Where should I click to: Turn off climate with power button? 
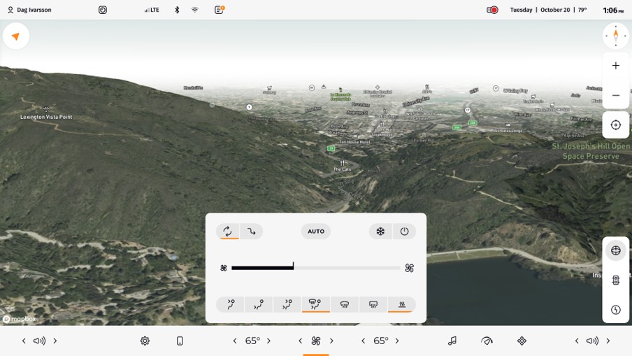[x=405, y=232]
